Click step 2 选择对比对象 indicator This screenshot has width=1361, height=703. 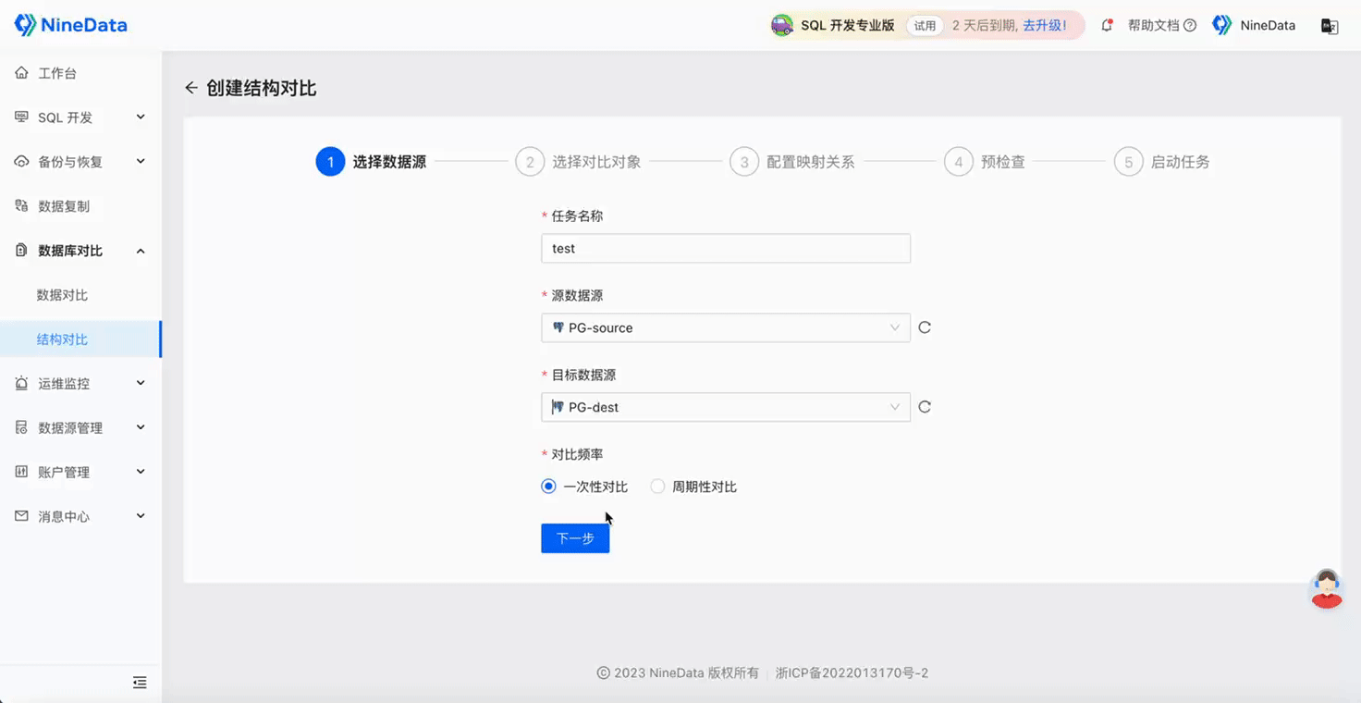[x=578, y=162]
